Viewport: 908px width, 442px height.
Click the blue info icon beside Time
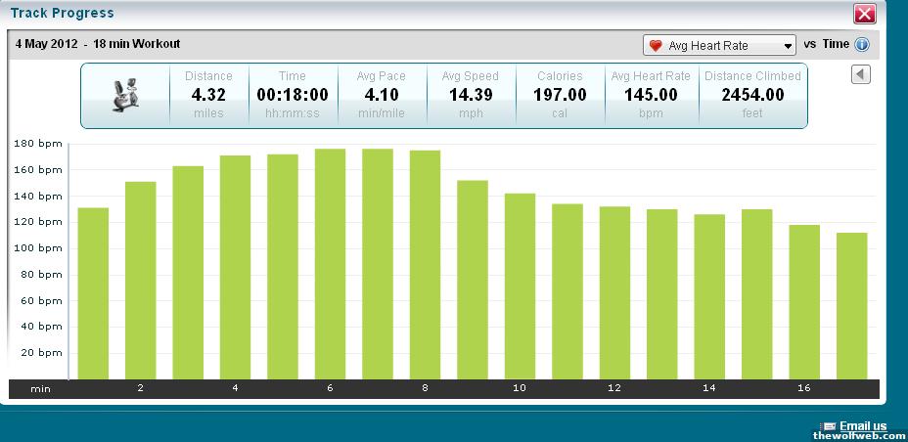[862, 45]
